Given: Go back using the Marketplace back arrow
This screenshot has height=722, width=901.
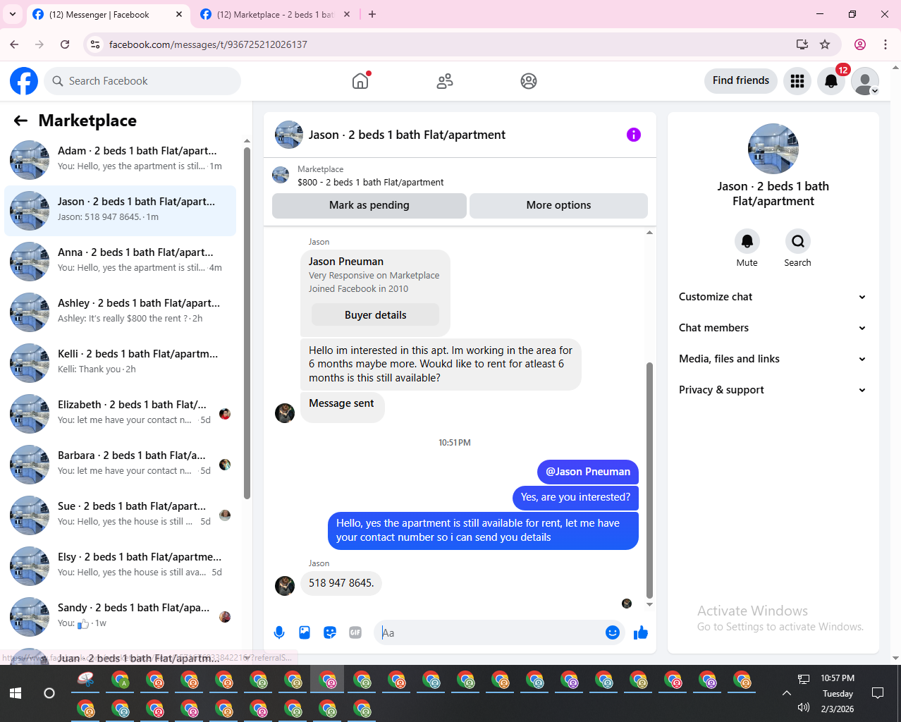Looking at the screenshot, I should [x=20, y=121].
